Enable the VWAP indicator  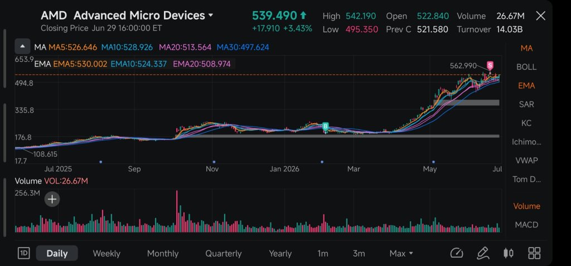526,161
